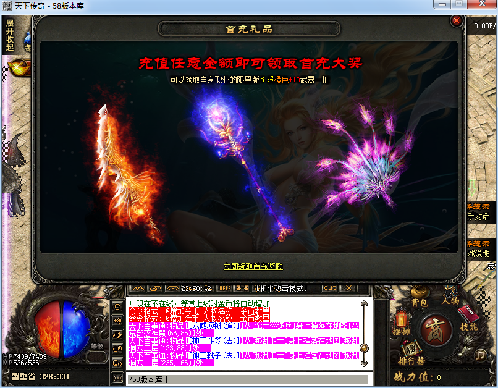Click the first red 命令格式 chat line
498x388 pixels.
coord(199,311)
